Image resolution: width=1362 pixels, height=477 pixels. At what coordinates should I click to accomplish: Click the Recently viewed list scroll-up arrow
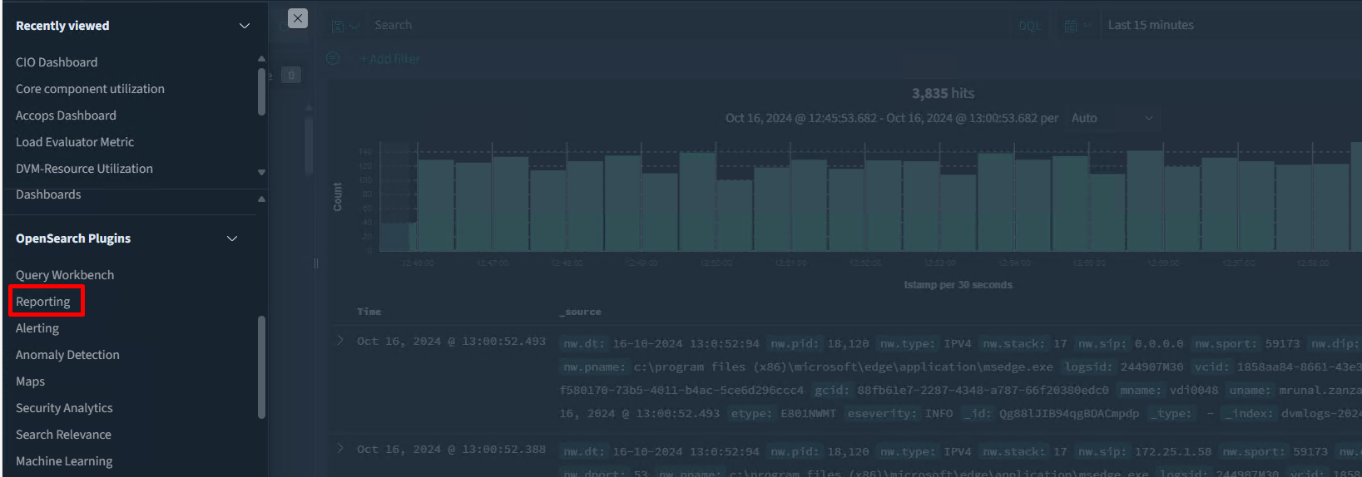(x=261, y=58)
